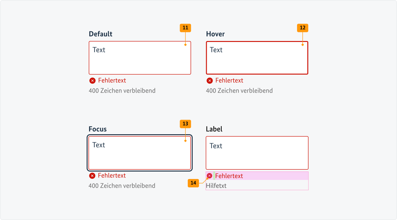
Task: Select the Label section heading
Action: click(x=214, y=129)
